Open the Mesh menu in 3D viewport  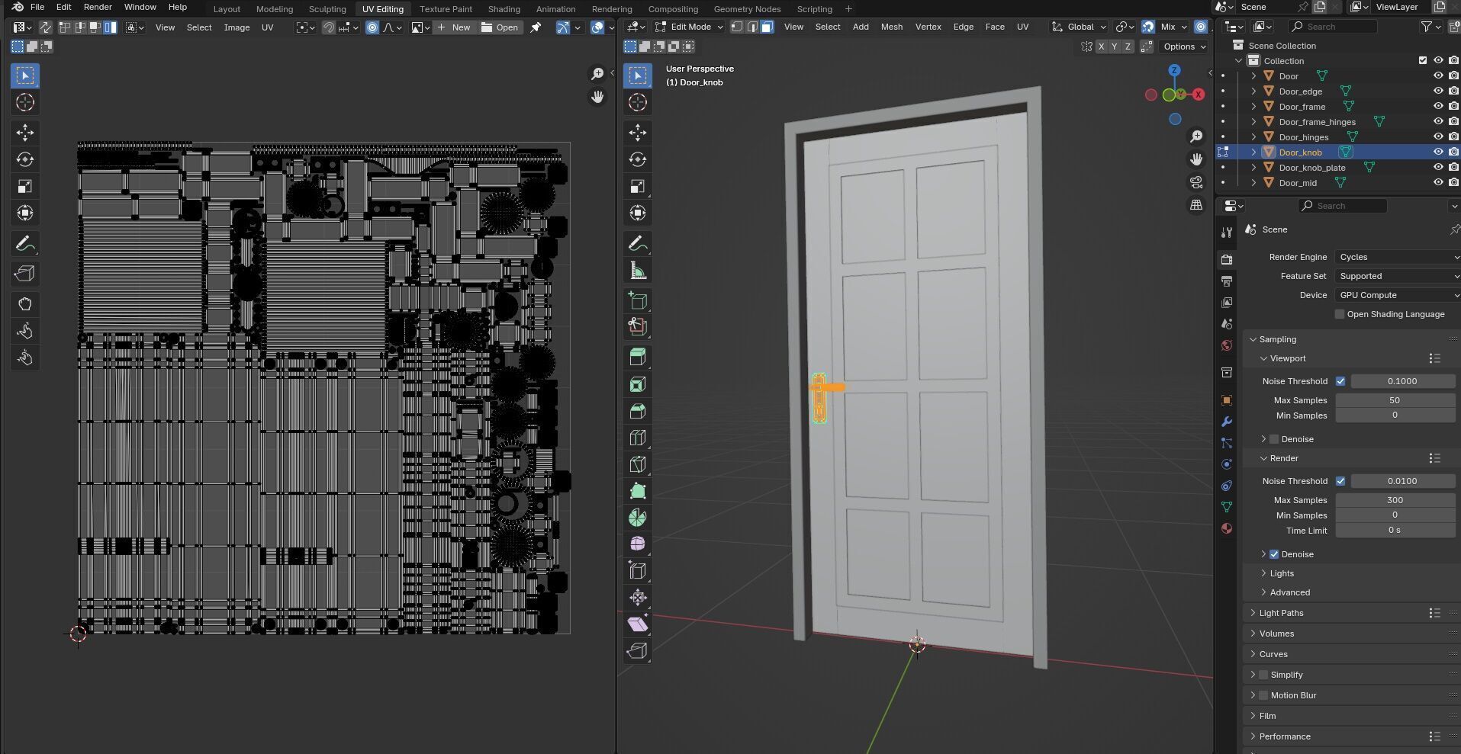[x=891, y=27]
